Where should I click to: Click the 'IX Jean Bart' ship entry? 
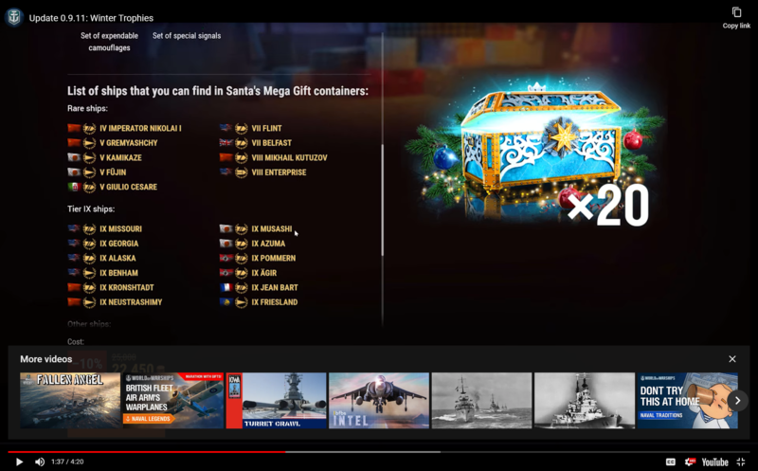coord(259,287)
